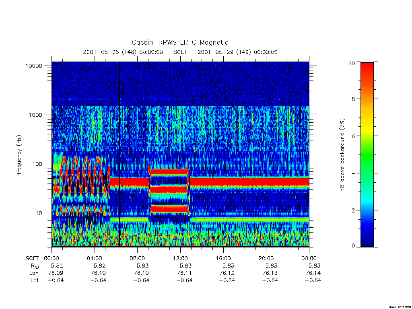Click the vertical black data gap line
This screenshot has width=412, height=309.
tap(119, 154)
